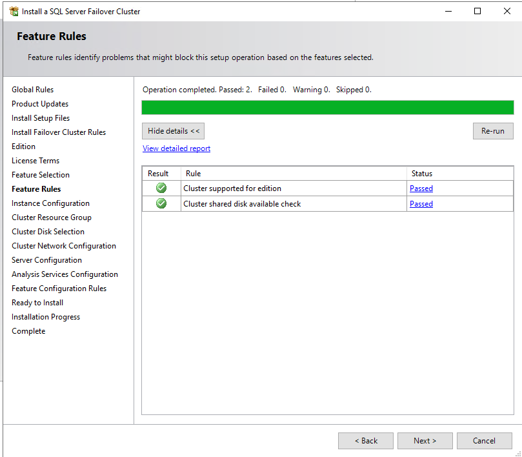Maximize the setup wizard window
522x457 pixels.
(477, 12)
